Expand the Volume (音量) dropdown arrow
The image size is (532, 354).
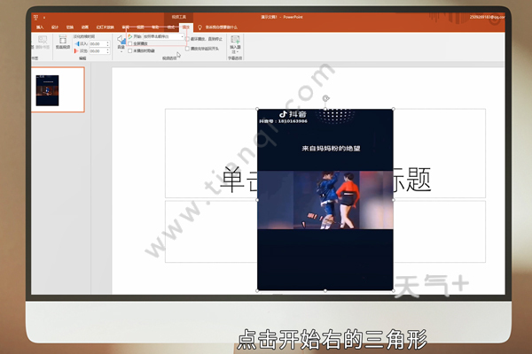pyautogui.click(x=121, y=52)
